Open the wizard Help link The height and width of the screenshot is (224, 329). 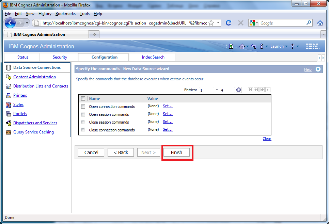coord(308,69)
